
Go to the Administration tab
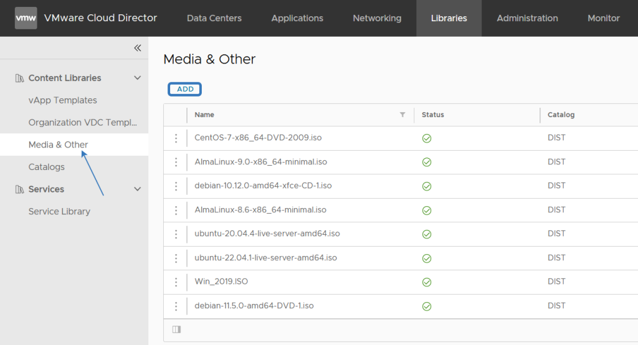(x=527, y=18)
